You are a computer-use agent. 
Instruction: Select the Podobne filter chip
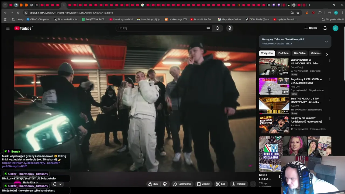(x=283, y=53)
